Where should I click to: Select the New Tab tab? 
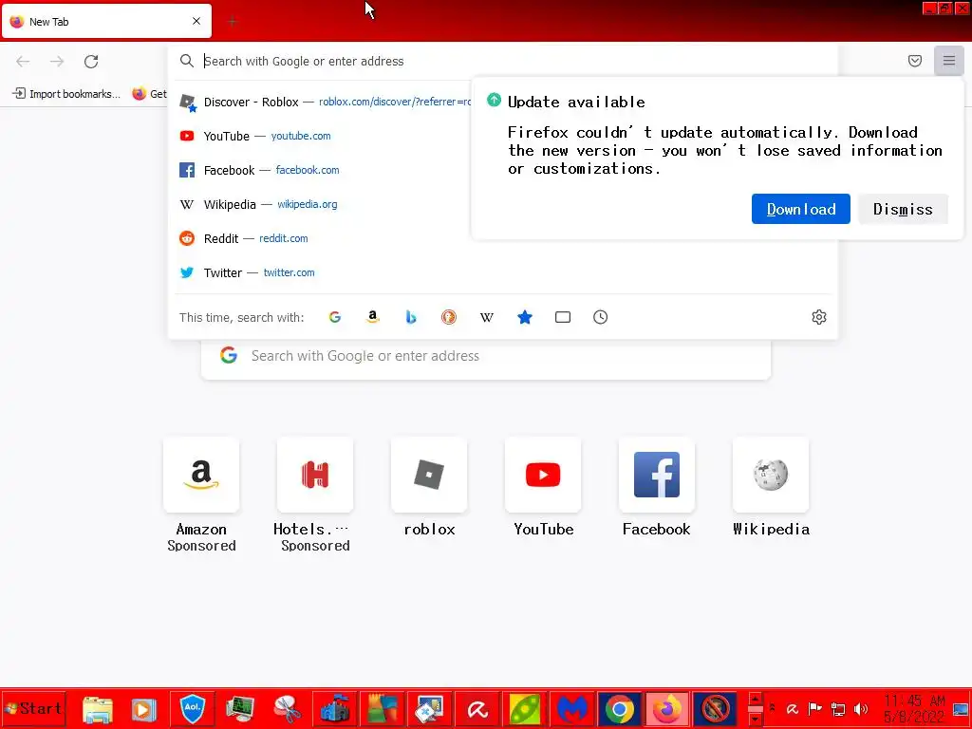[106, 21]
